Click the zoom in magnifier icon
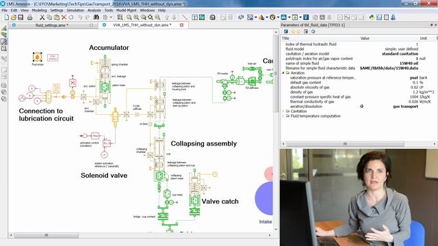The height and width of the screenshot is (246, 438). pos(129,17)
